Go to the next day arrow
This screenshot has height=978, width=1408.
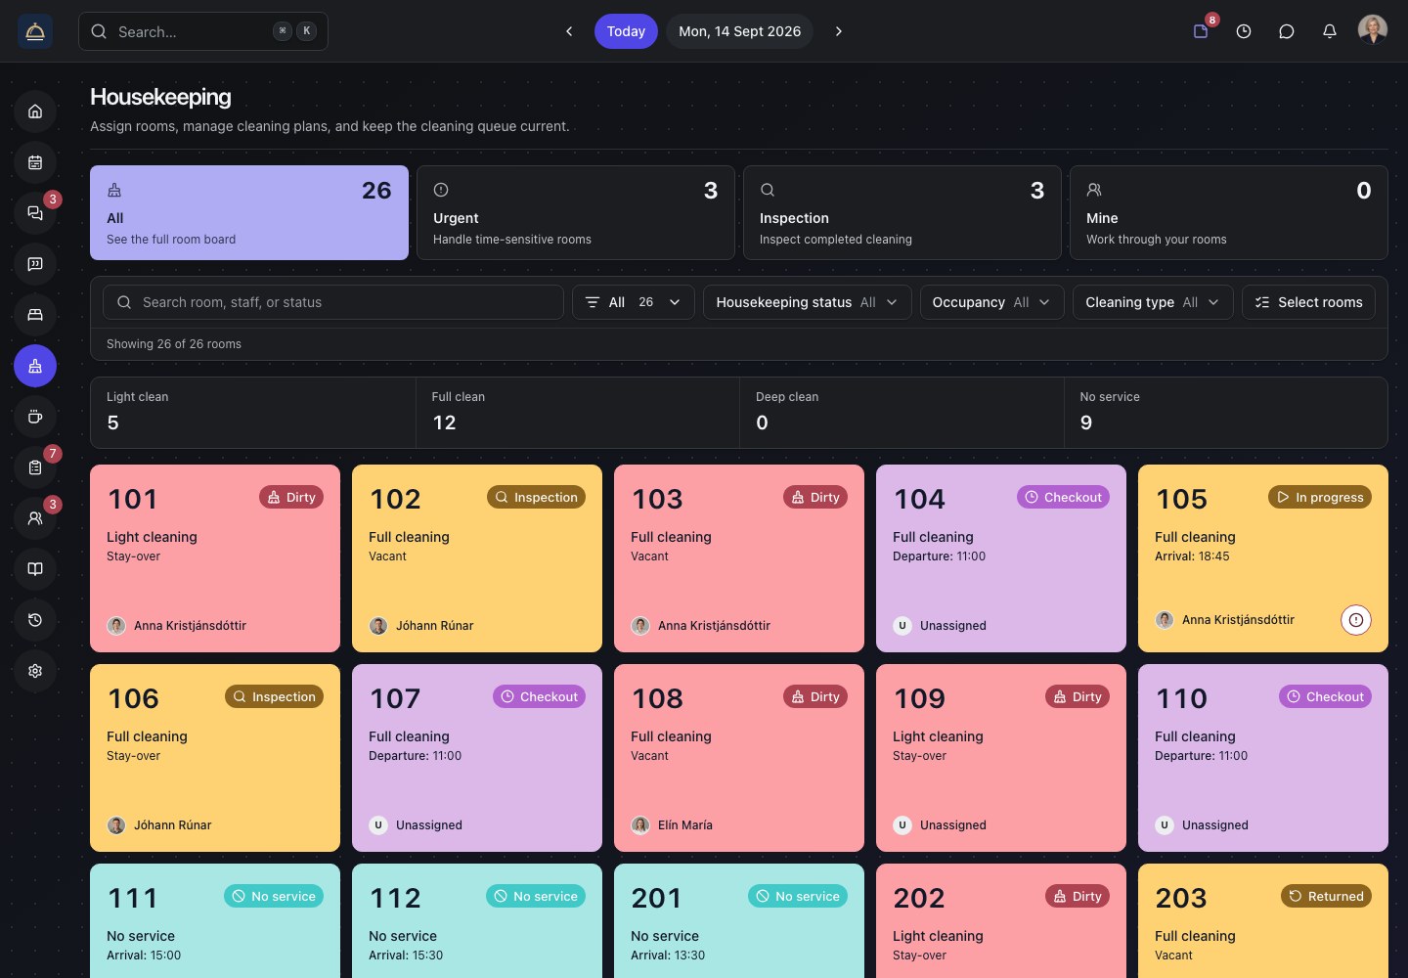839,31
